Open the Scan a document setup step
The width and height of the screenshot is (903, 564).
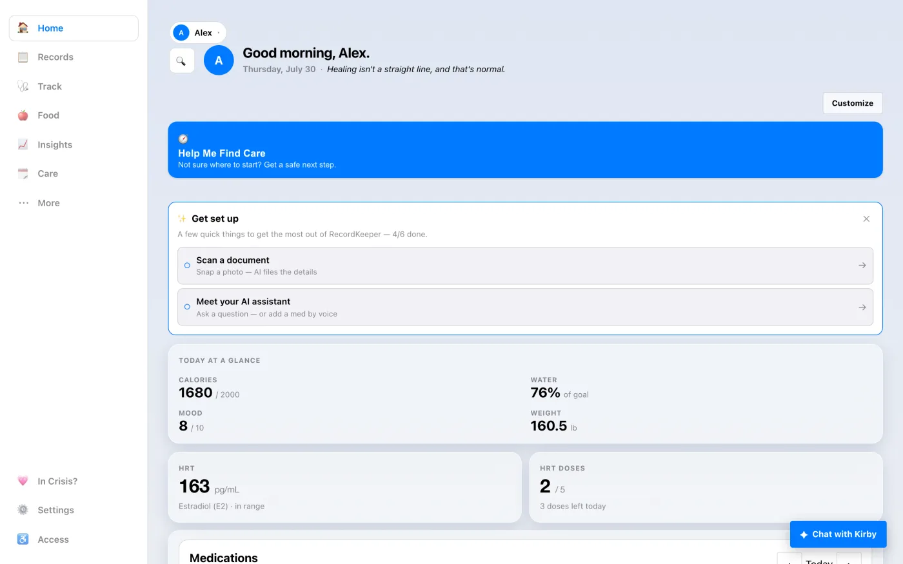click(x=525, y=266)
